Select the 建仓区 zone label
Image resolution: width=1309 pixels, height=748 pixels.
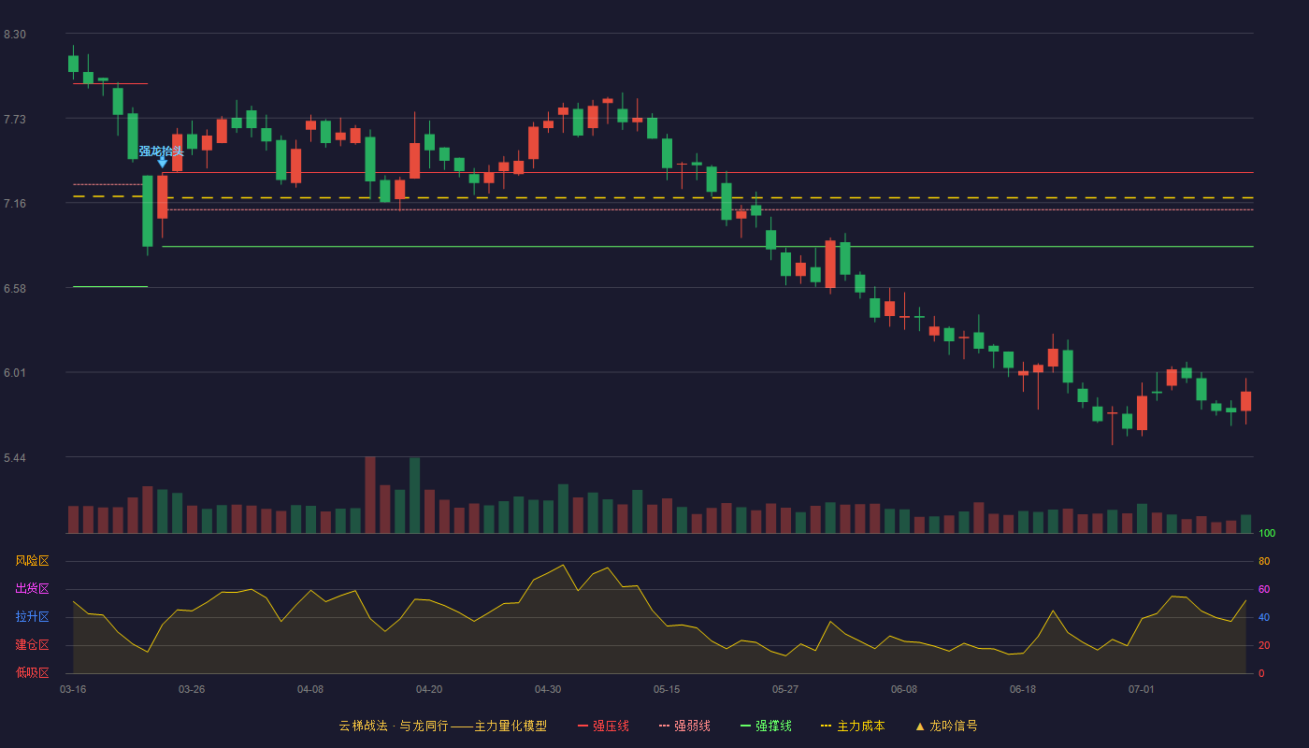(32, 645)
